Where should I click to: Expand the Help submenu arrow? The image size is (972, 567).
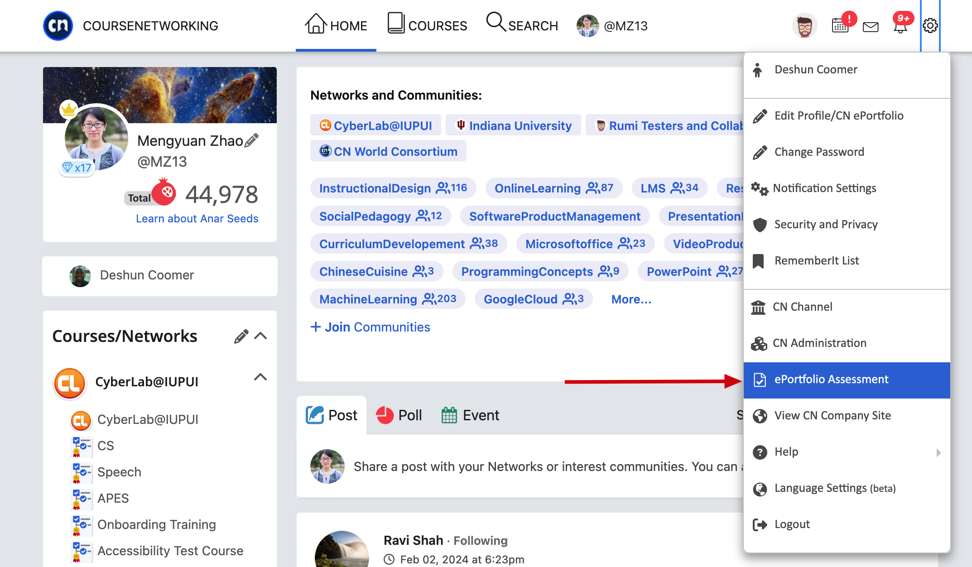point(938,452)
